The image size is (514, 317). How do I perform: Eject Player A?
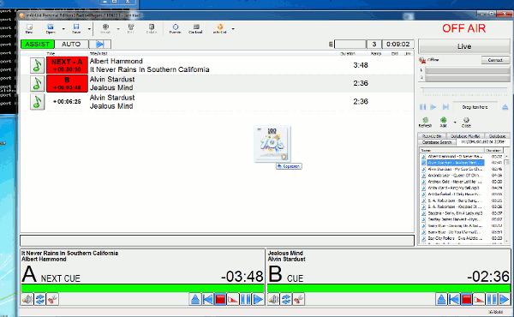coord(195,299)
